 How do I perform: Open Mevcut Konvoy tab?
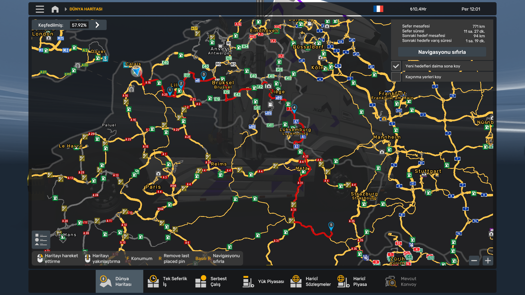pos(405,281)
